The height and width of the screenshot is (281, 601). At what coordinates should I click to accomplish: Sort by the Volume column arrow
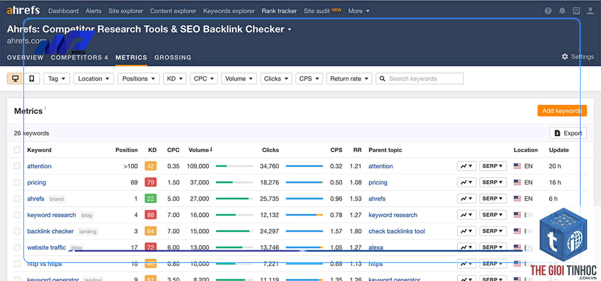click(211, 150)
